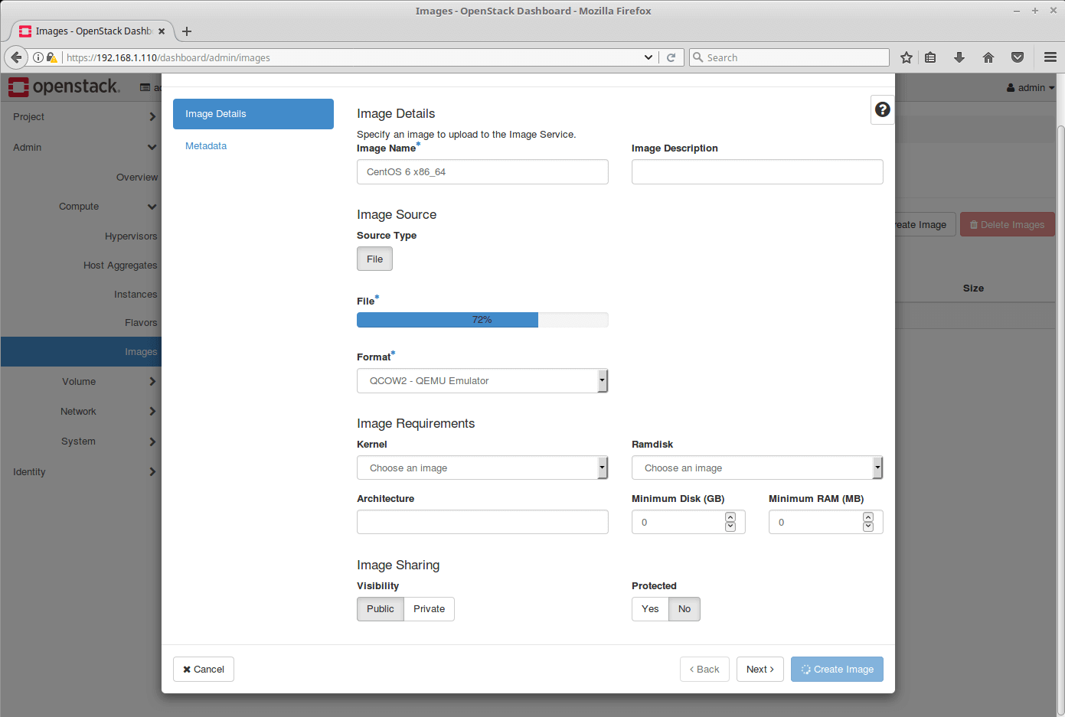Viewport: 1065px width, 717px height.
Task: Increase Minimum Disk value
Action: (730, 517)
